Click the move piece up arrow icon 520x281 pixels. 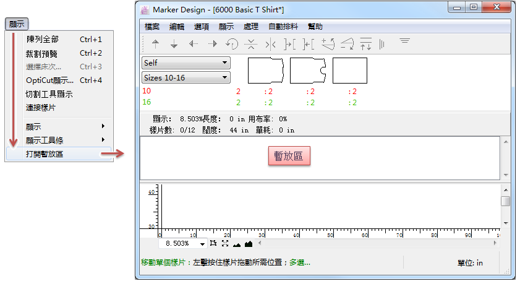(x=156, y=44)
